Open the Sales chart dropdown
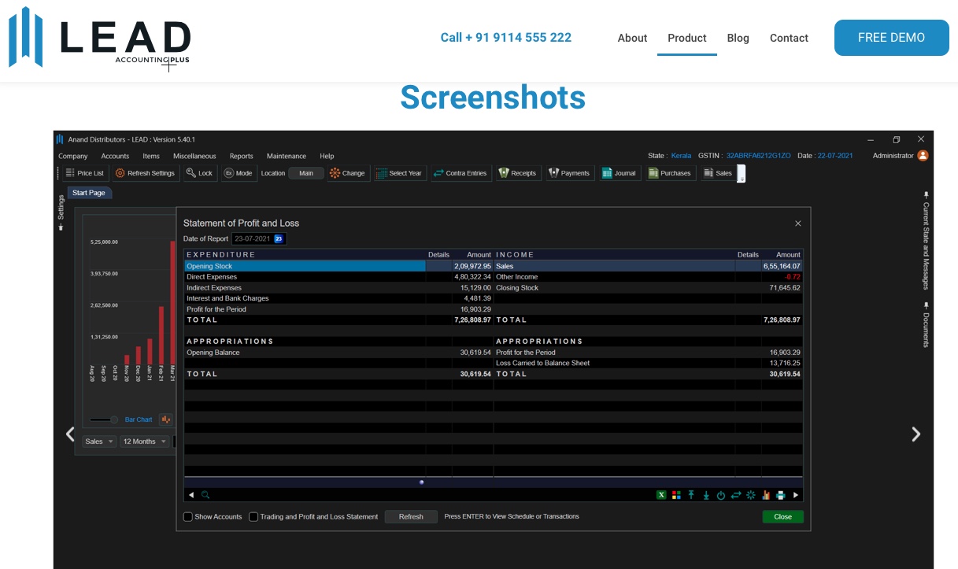The height and width of the screenshot is (569, 958). tap(100, 442)
